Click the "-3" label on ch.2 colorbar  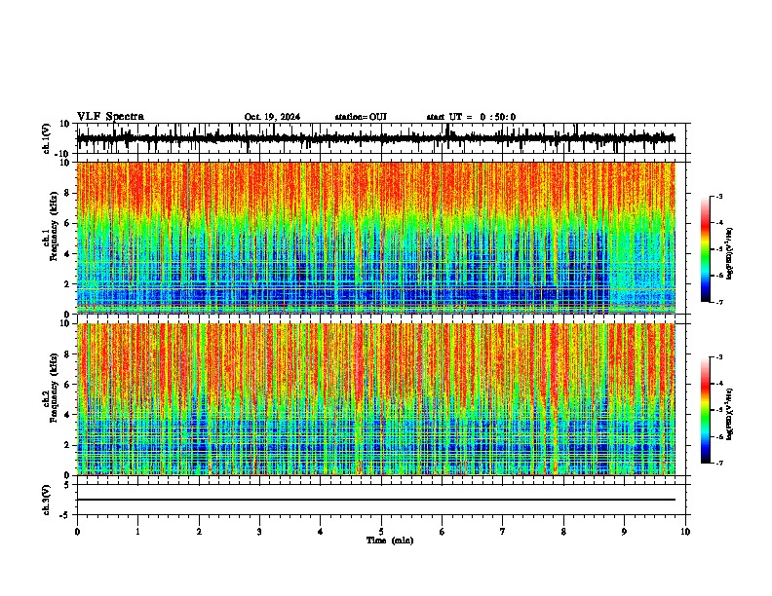[719, 357]
